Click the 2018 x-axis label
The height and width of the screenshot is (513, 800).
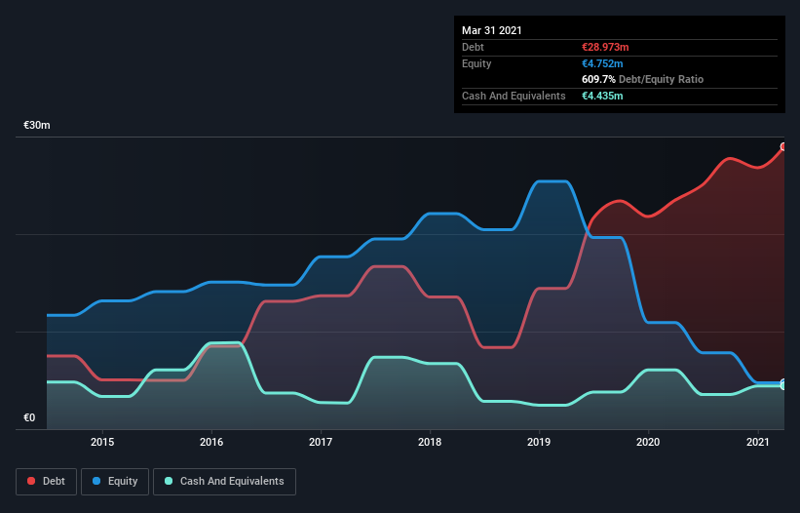click(x=430, y=442)
